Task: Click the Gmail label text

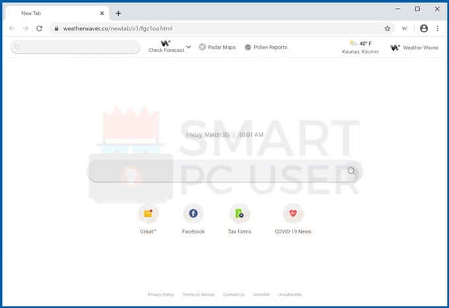Action: coord(148,231)
